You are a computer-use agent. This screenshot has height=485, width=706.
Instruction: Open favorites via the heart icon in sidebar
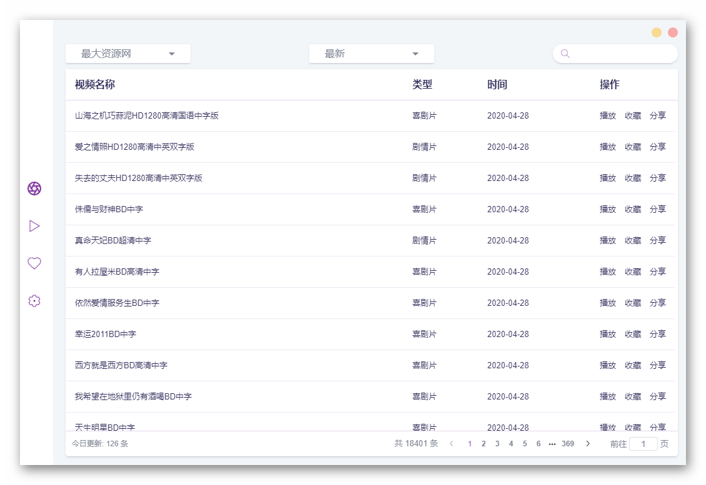click(x=34, y=263)
